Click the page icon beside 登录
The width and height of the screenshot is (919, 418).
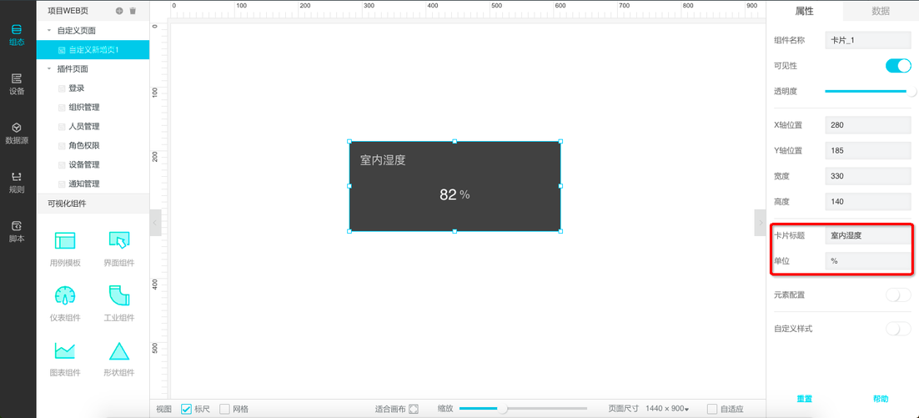click(x=62, y=88)
